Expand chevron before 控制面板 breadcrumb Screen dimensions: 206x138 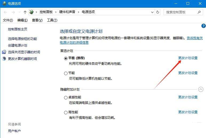pos(36,12)
